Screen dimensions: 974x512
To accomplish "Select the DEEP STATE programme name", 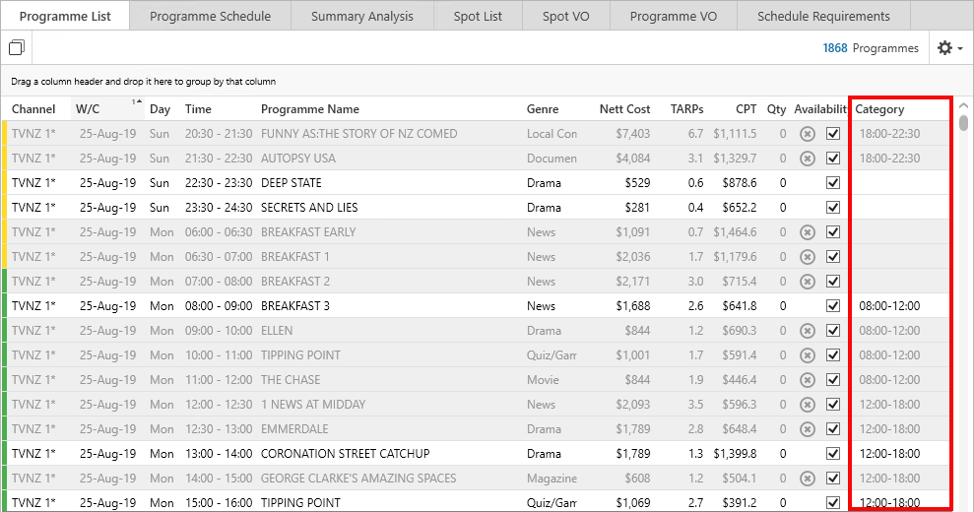I will 292,183.
